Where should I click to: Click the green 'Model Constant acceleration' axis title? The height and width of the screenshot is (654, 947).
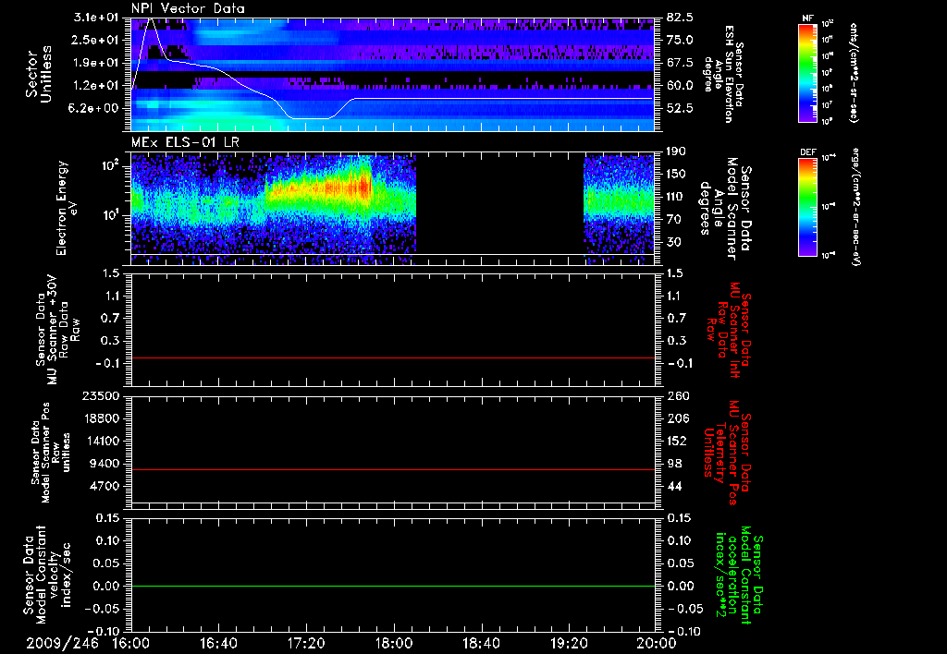click(x=739, y=576)
